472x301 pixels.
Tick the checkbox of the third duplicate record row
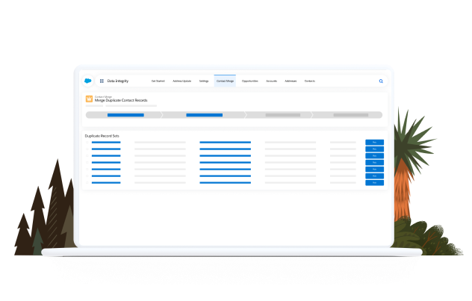coord(87,155)
